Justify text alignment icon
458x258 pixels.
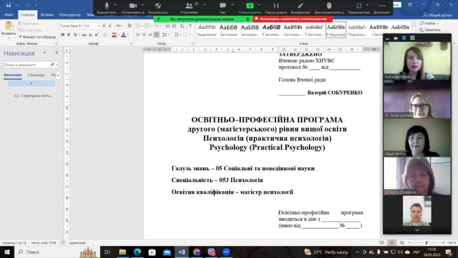tap(156, 35)
